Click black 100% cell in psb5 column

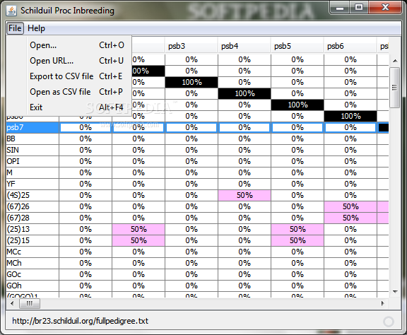tap(297, 105)
